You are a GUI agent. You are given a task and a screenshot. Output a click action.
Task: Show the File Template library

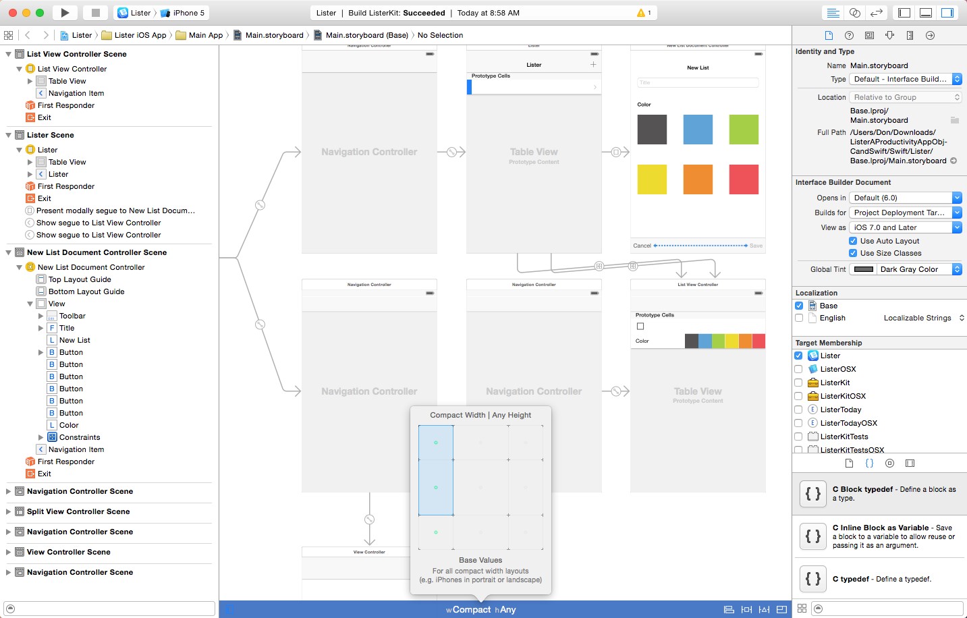(x=849, y=463)
